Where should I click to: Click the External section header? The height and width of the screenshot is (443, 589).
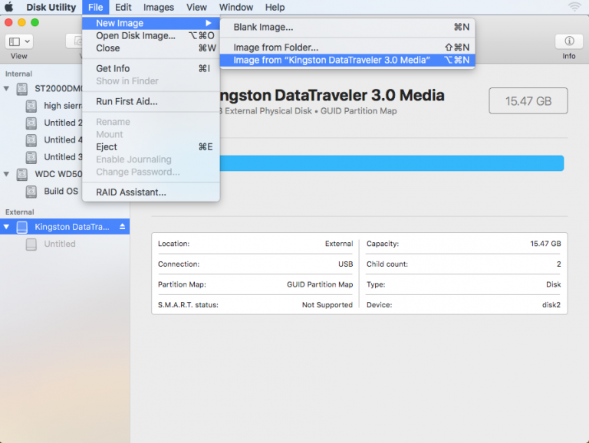[x=19, y=212]
